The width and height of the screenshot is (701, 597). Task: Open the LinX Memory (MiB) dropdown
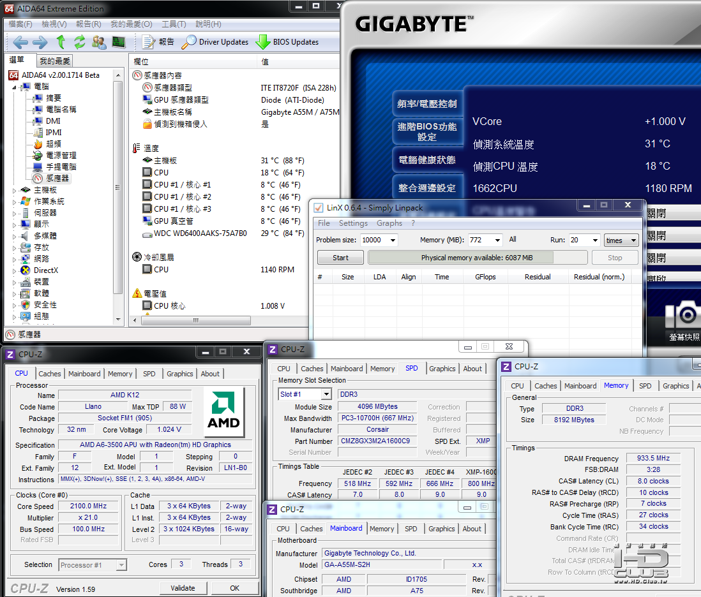(x=497, y=240)
